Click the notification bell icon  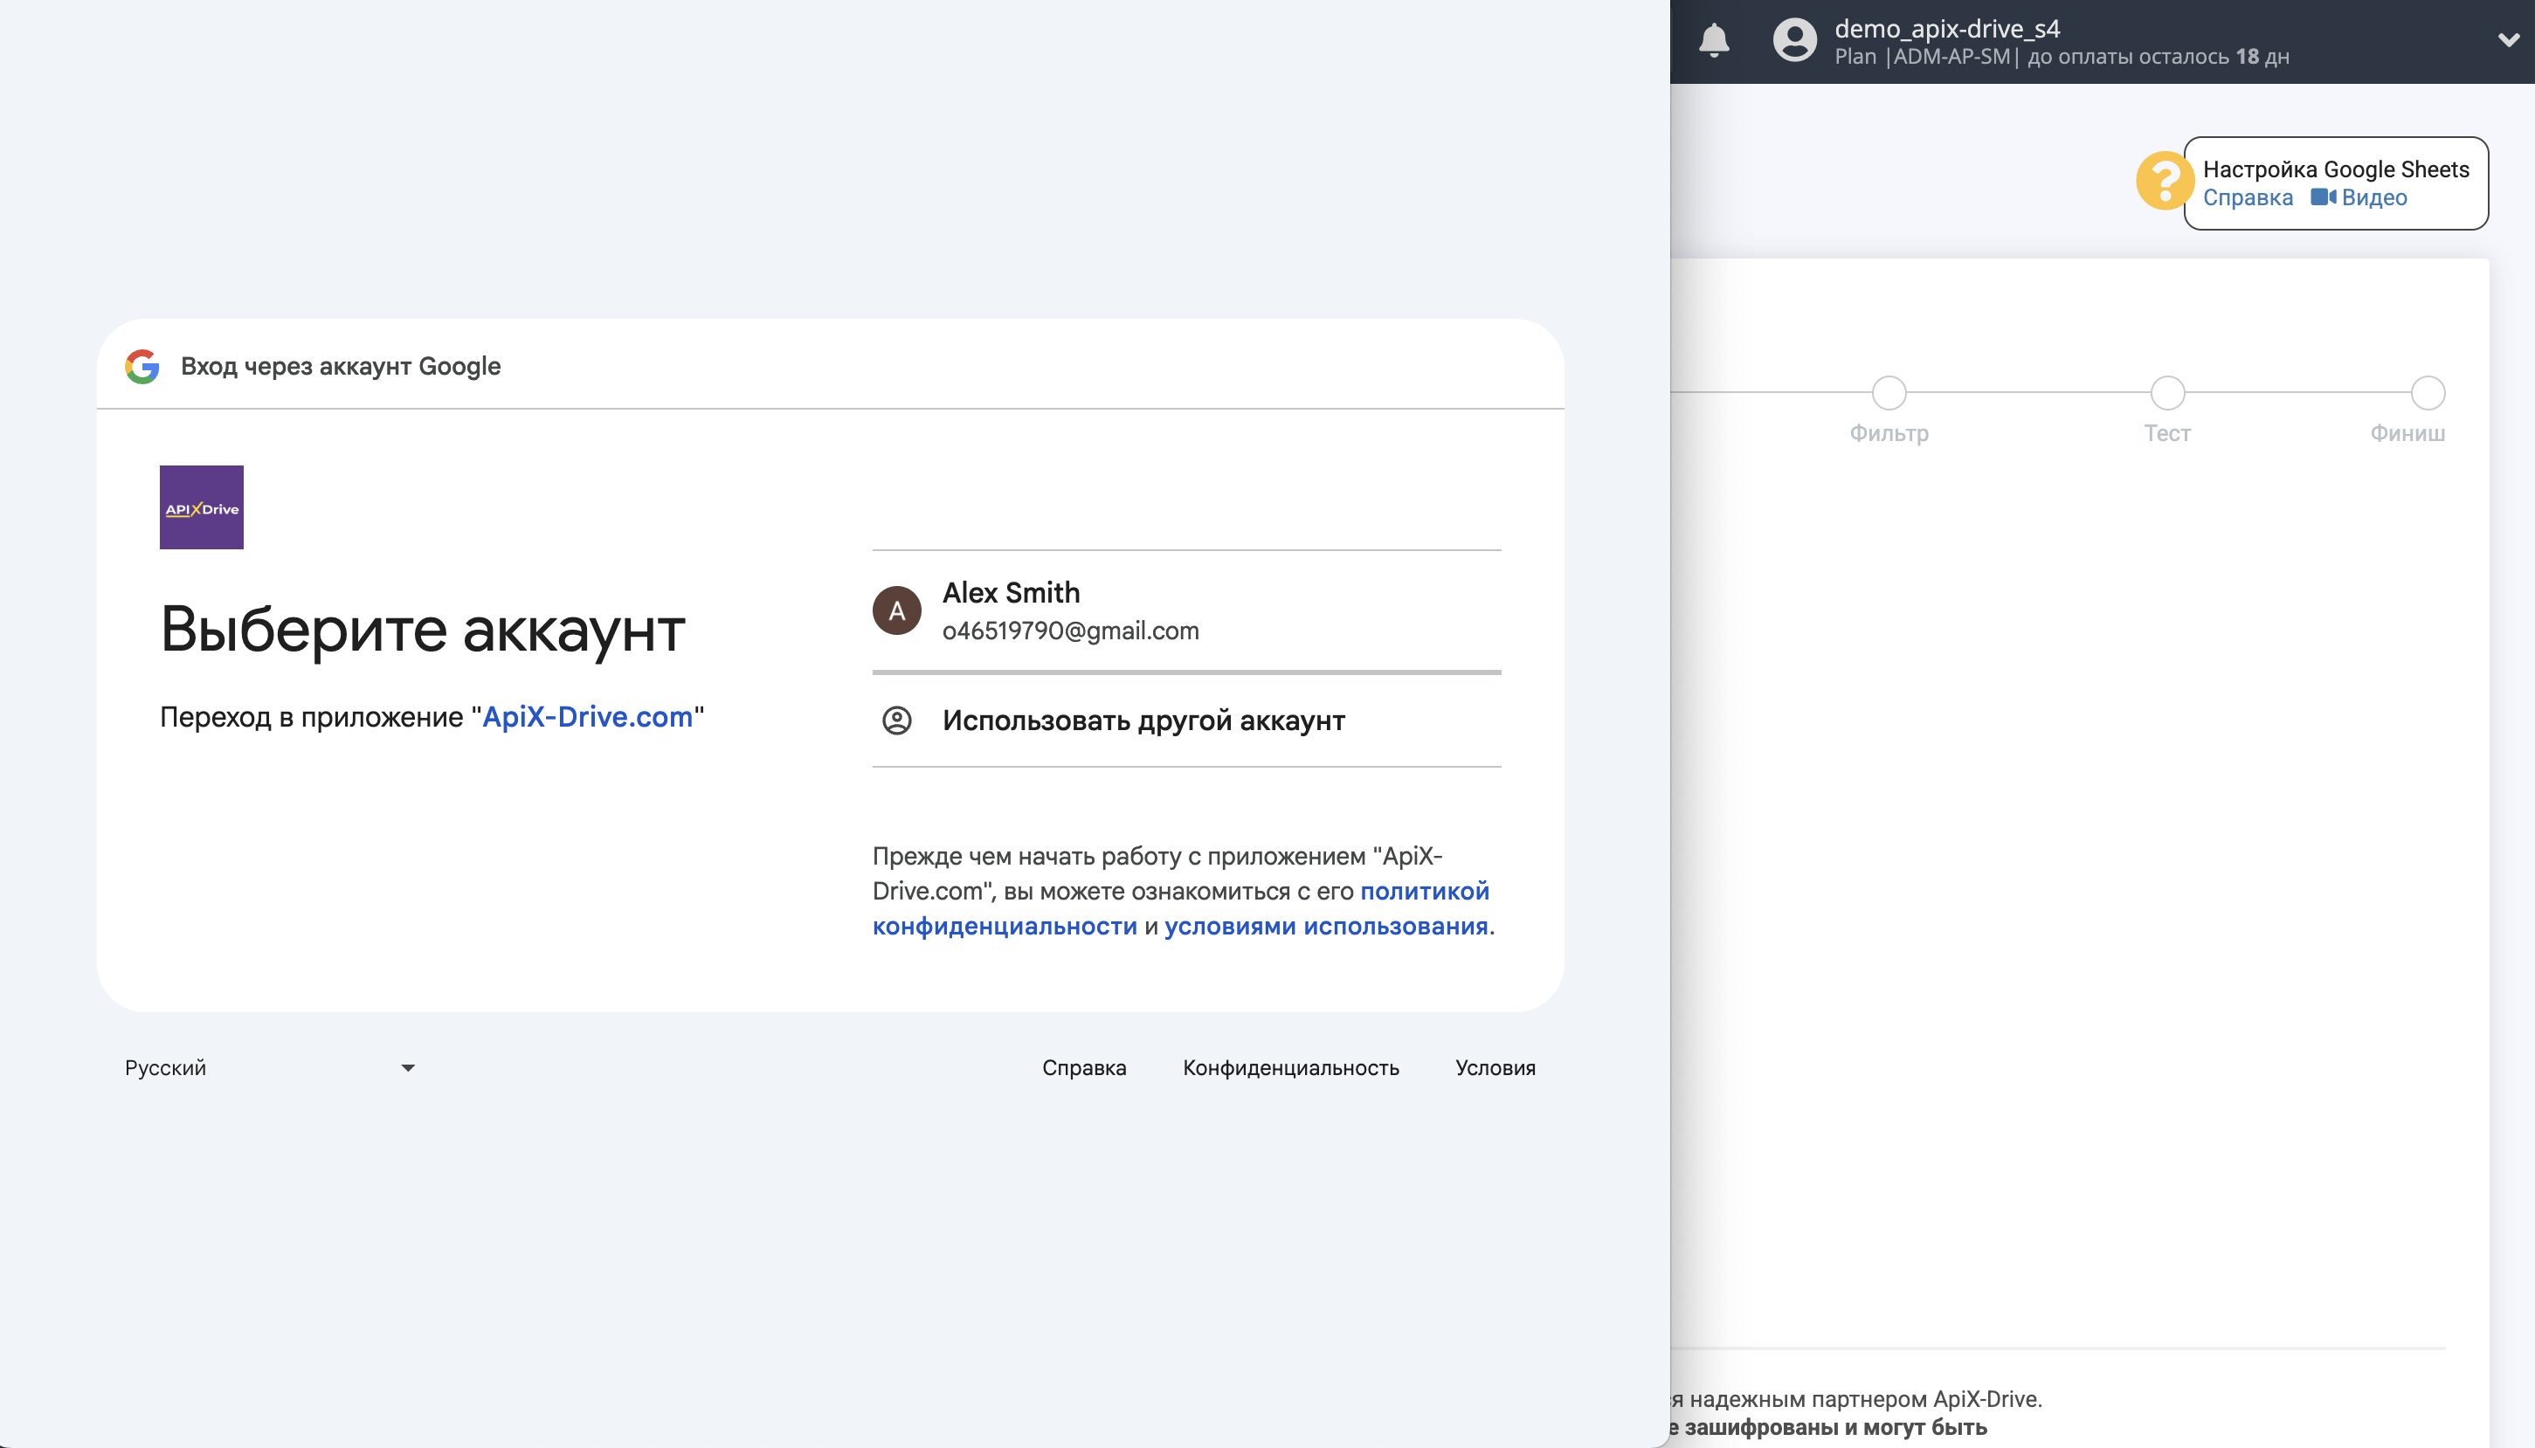coord(1716,41)
